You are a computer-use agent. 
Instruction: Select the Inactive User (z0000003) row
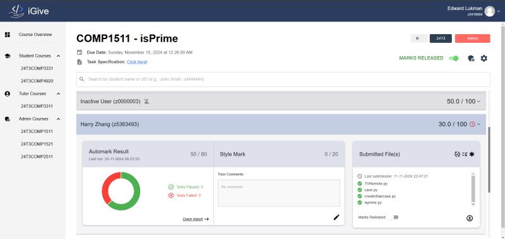[281, 102]
